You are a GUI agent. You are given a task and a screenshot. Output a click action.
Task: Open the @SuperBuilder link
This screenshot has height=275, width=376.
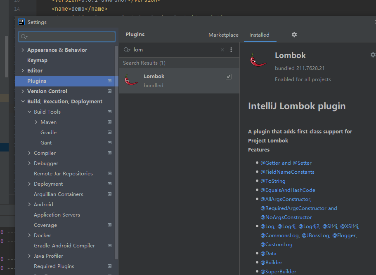coord(278,272)
